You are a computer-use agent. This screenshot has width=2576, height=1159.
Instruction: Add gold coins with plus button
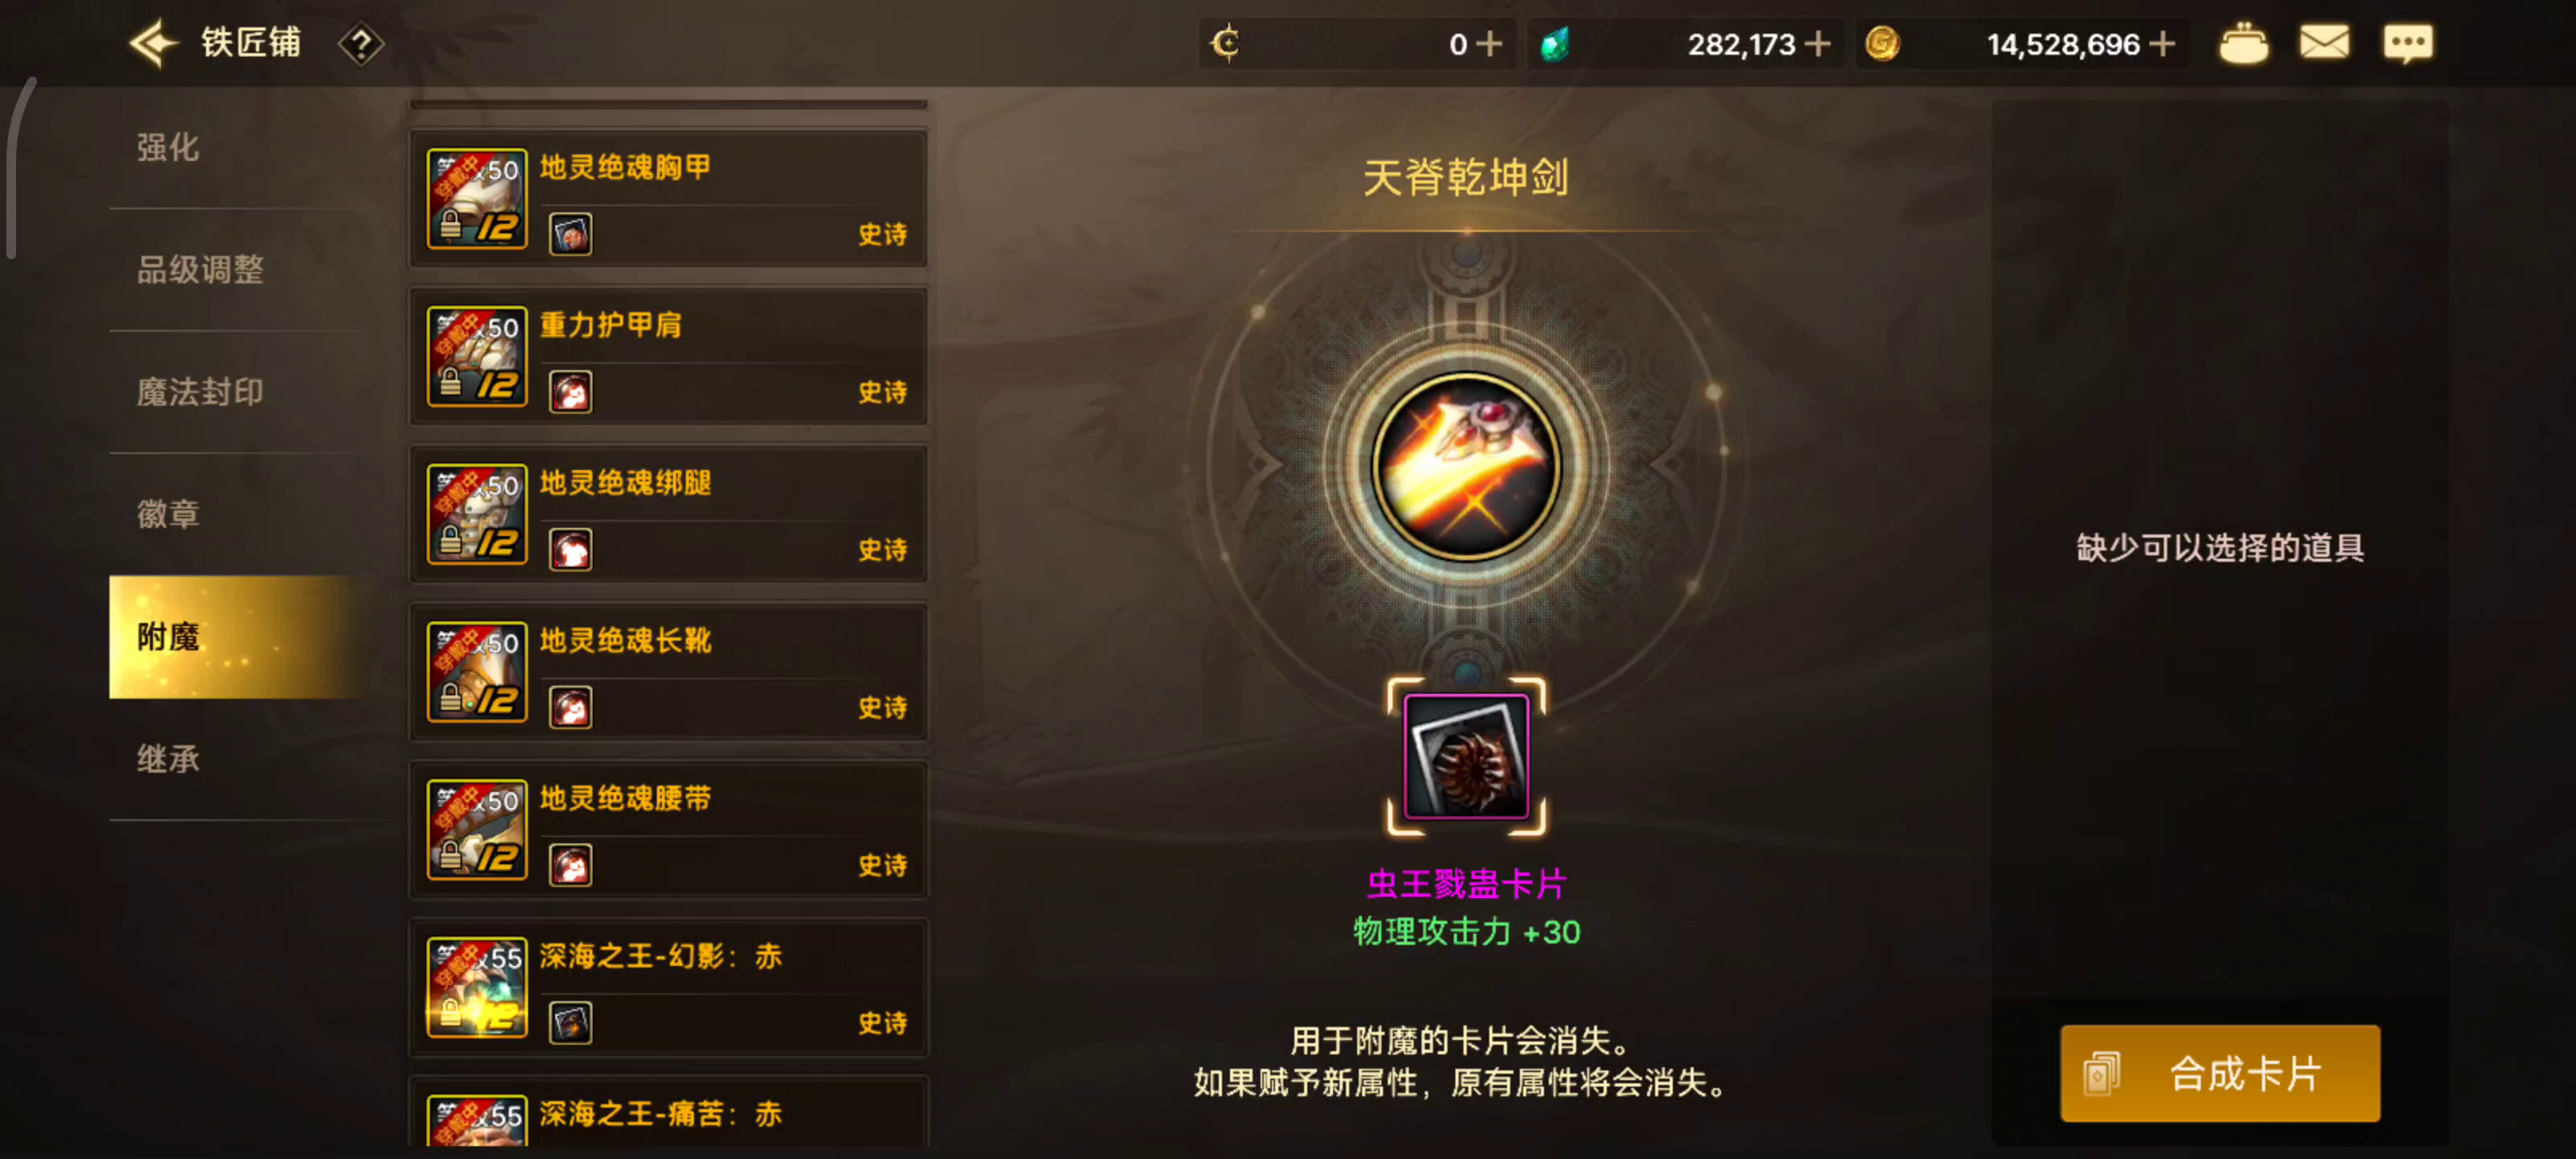(x=2162, y=44)
